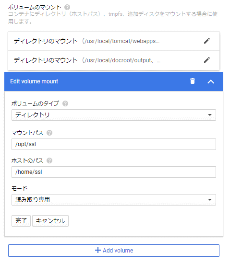The height and width of the screenshot is (264, 230).
Task: Edit the docroot/output directory mount pencil icon
Action: (x=207, y=60)
